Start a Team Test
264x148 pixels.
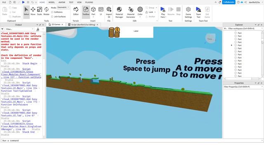tap(198, 12)
